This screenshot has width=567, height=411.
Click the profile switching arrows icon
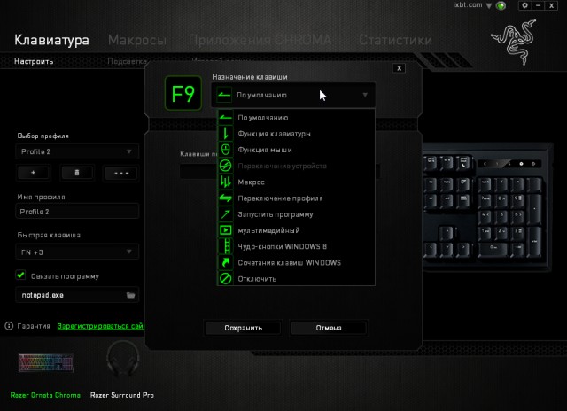click(225, 198)
